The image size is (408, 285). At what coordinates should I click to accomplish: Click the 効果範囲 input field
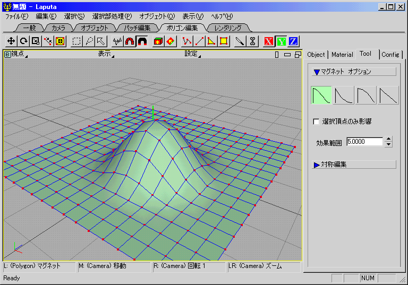pos(364,142)
